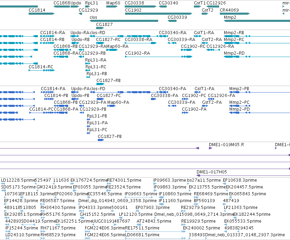Image resolution: width=290 pixels, height=240 pixels.
Task: Select transcript CG30340-RA
Action: tap(172, 33)
